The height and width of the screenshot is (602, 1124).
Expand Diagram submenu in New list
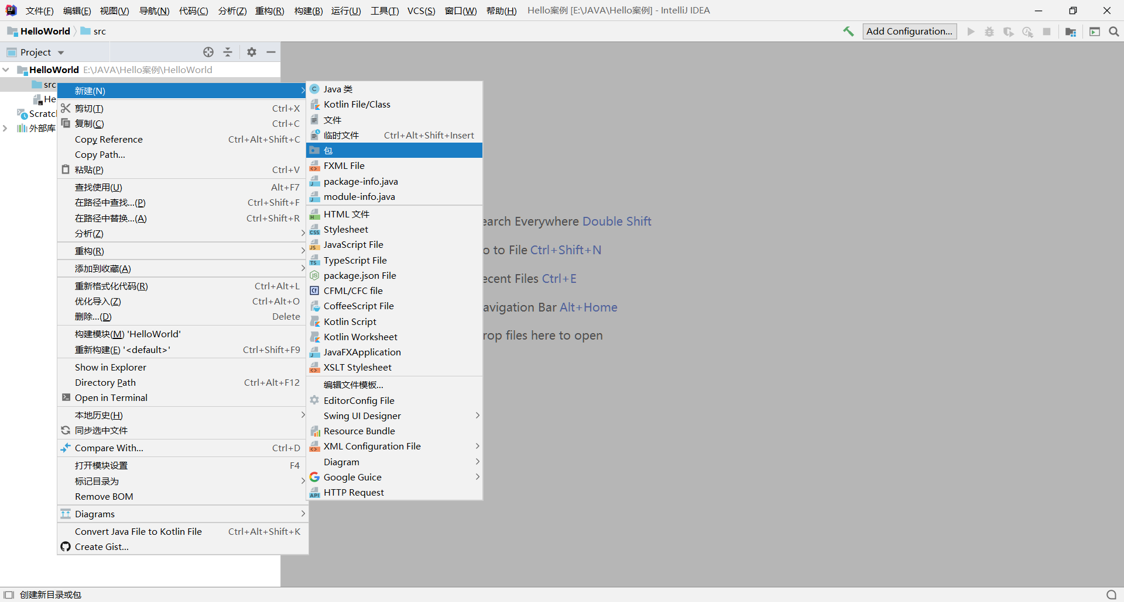[395, 462]
